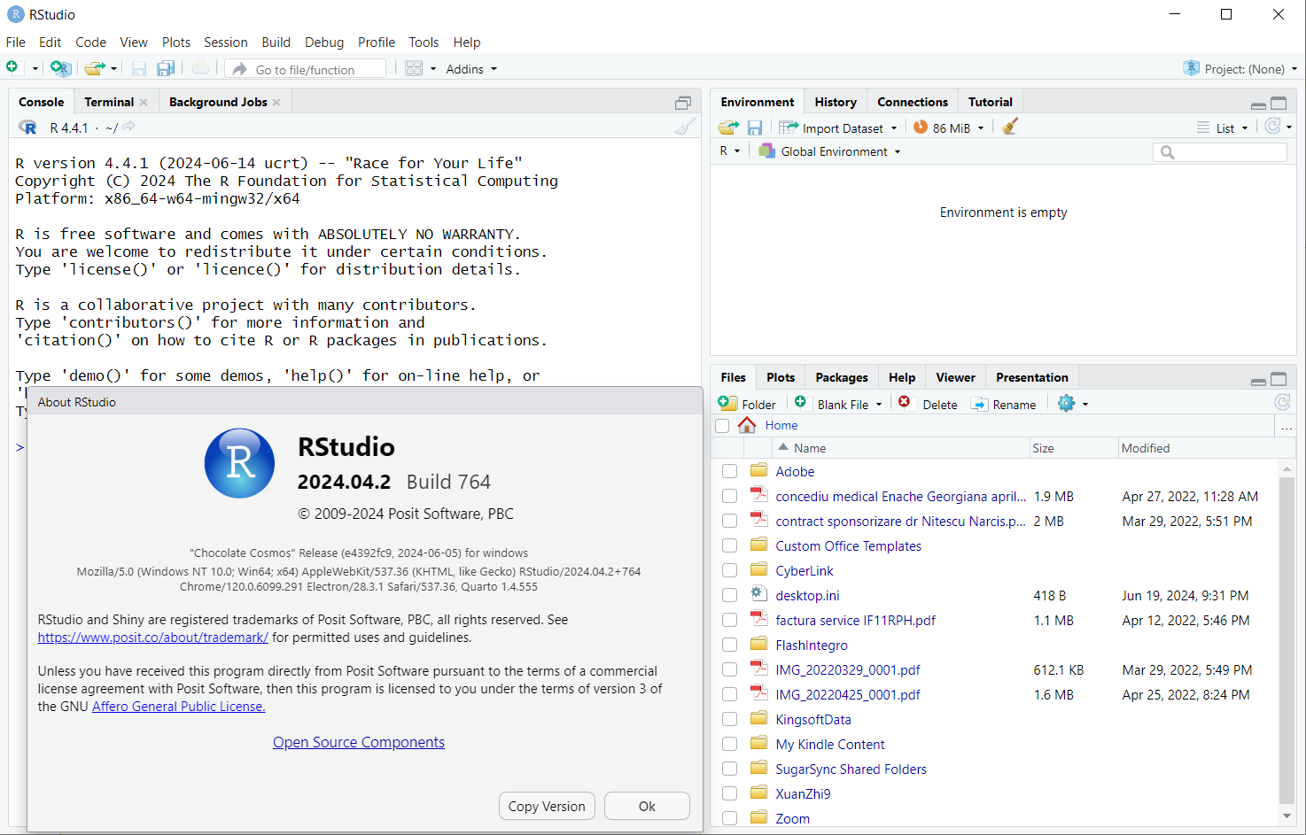Switch to the History tab

coord(836,102)
